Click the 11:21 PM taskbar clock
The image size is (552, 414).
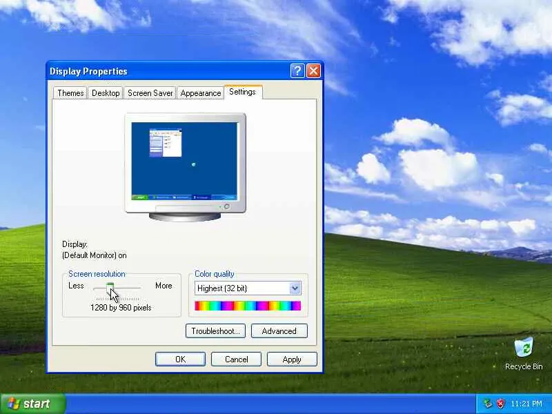tap(526, 404)
